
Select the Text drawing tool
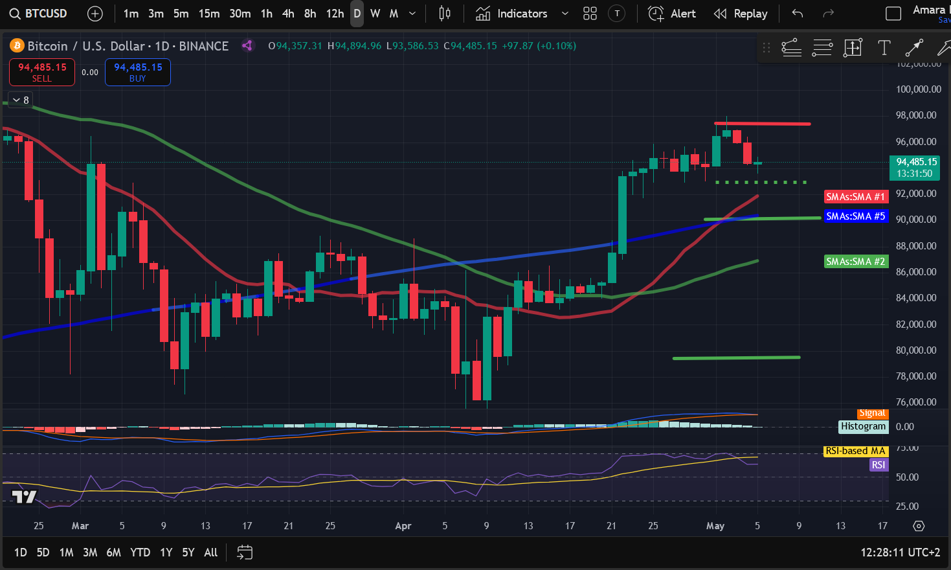pyautogui.click(x=884, y=47)
